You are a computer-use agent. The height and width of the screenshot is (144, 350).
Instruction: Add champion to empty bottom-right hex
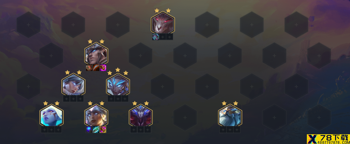point(319,117)
